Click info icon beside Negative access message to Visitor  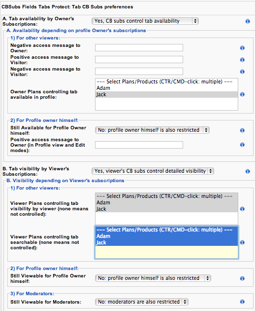[x=242, y=72]
